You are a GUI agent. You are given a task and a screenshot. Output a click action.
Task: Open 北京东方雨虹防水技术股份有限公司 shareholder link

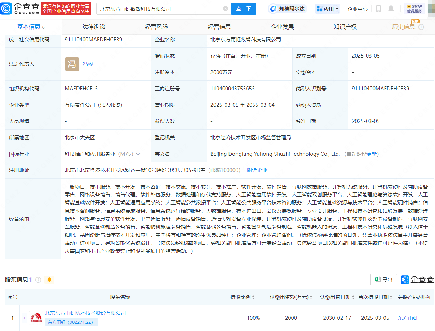pos(85,313)
